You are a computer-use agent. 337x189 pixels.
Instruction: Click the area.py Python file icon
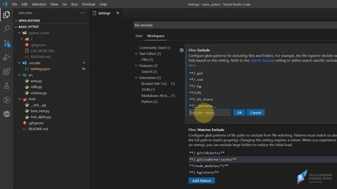tap(27, 81)
